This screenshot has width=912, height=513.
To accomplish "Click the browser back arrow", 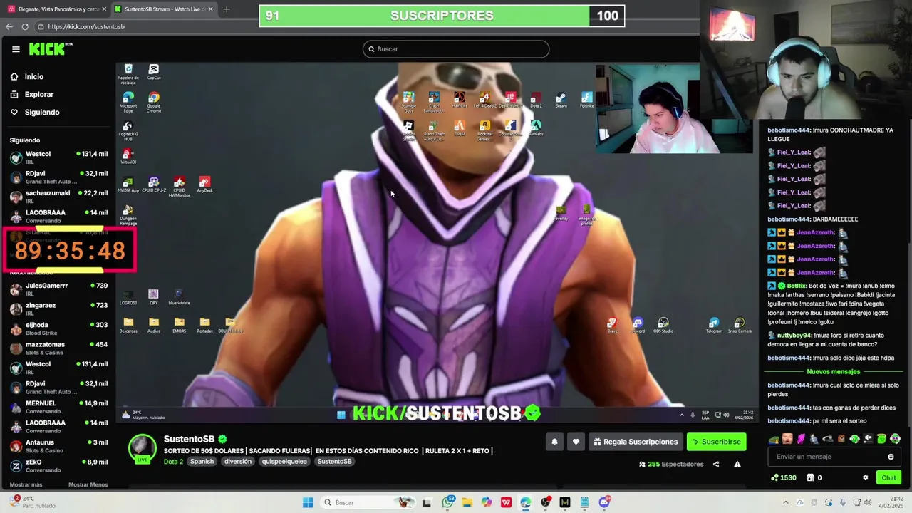I will tap(9, 26).
